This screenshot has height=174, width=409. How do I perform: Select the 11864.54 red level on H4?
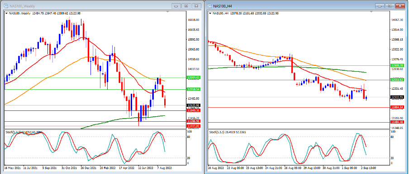click(397, 107)
